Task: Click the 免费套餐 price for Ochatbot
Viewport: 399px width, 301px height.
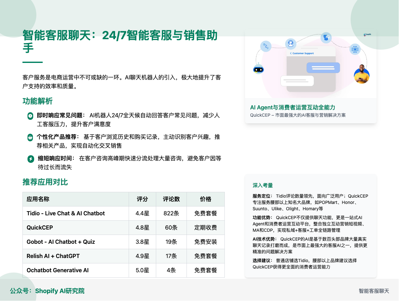Action: 206,270
